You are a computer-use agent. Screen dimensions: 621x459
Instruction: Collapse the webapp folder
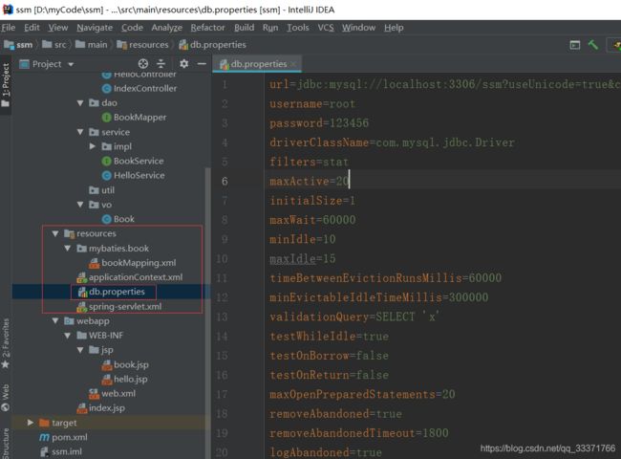click(x=55, y=321)
